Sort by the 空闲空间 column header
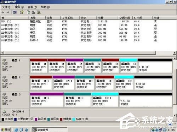Screen dimensions: 177x132 pos(125,18)
